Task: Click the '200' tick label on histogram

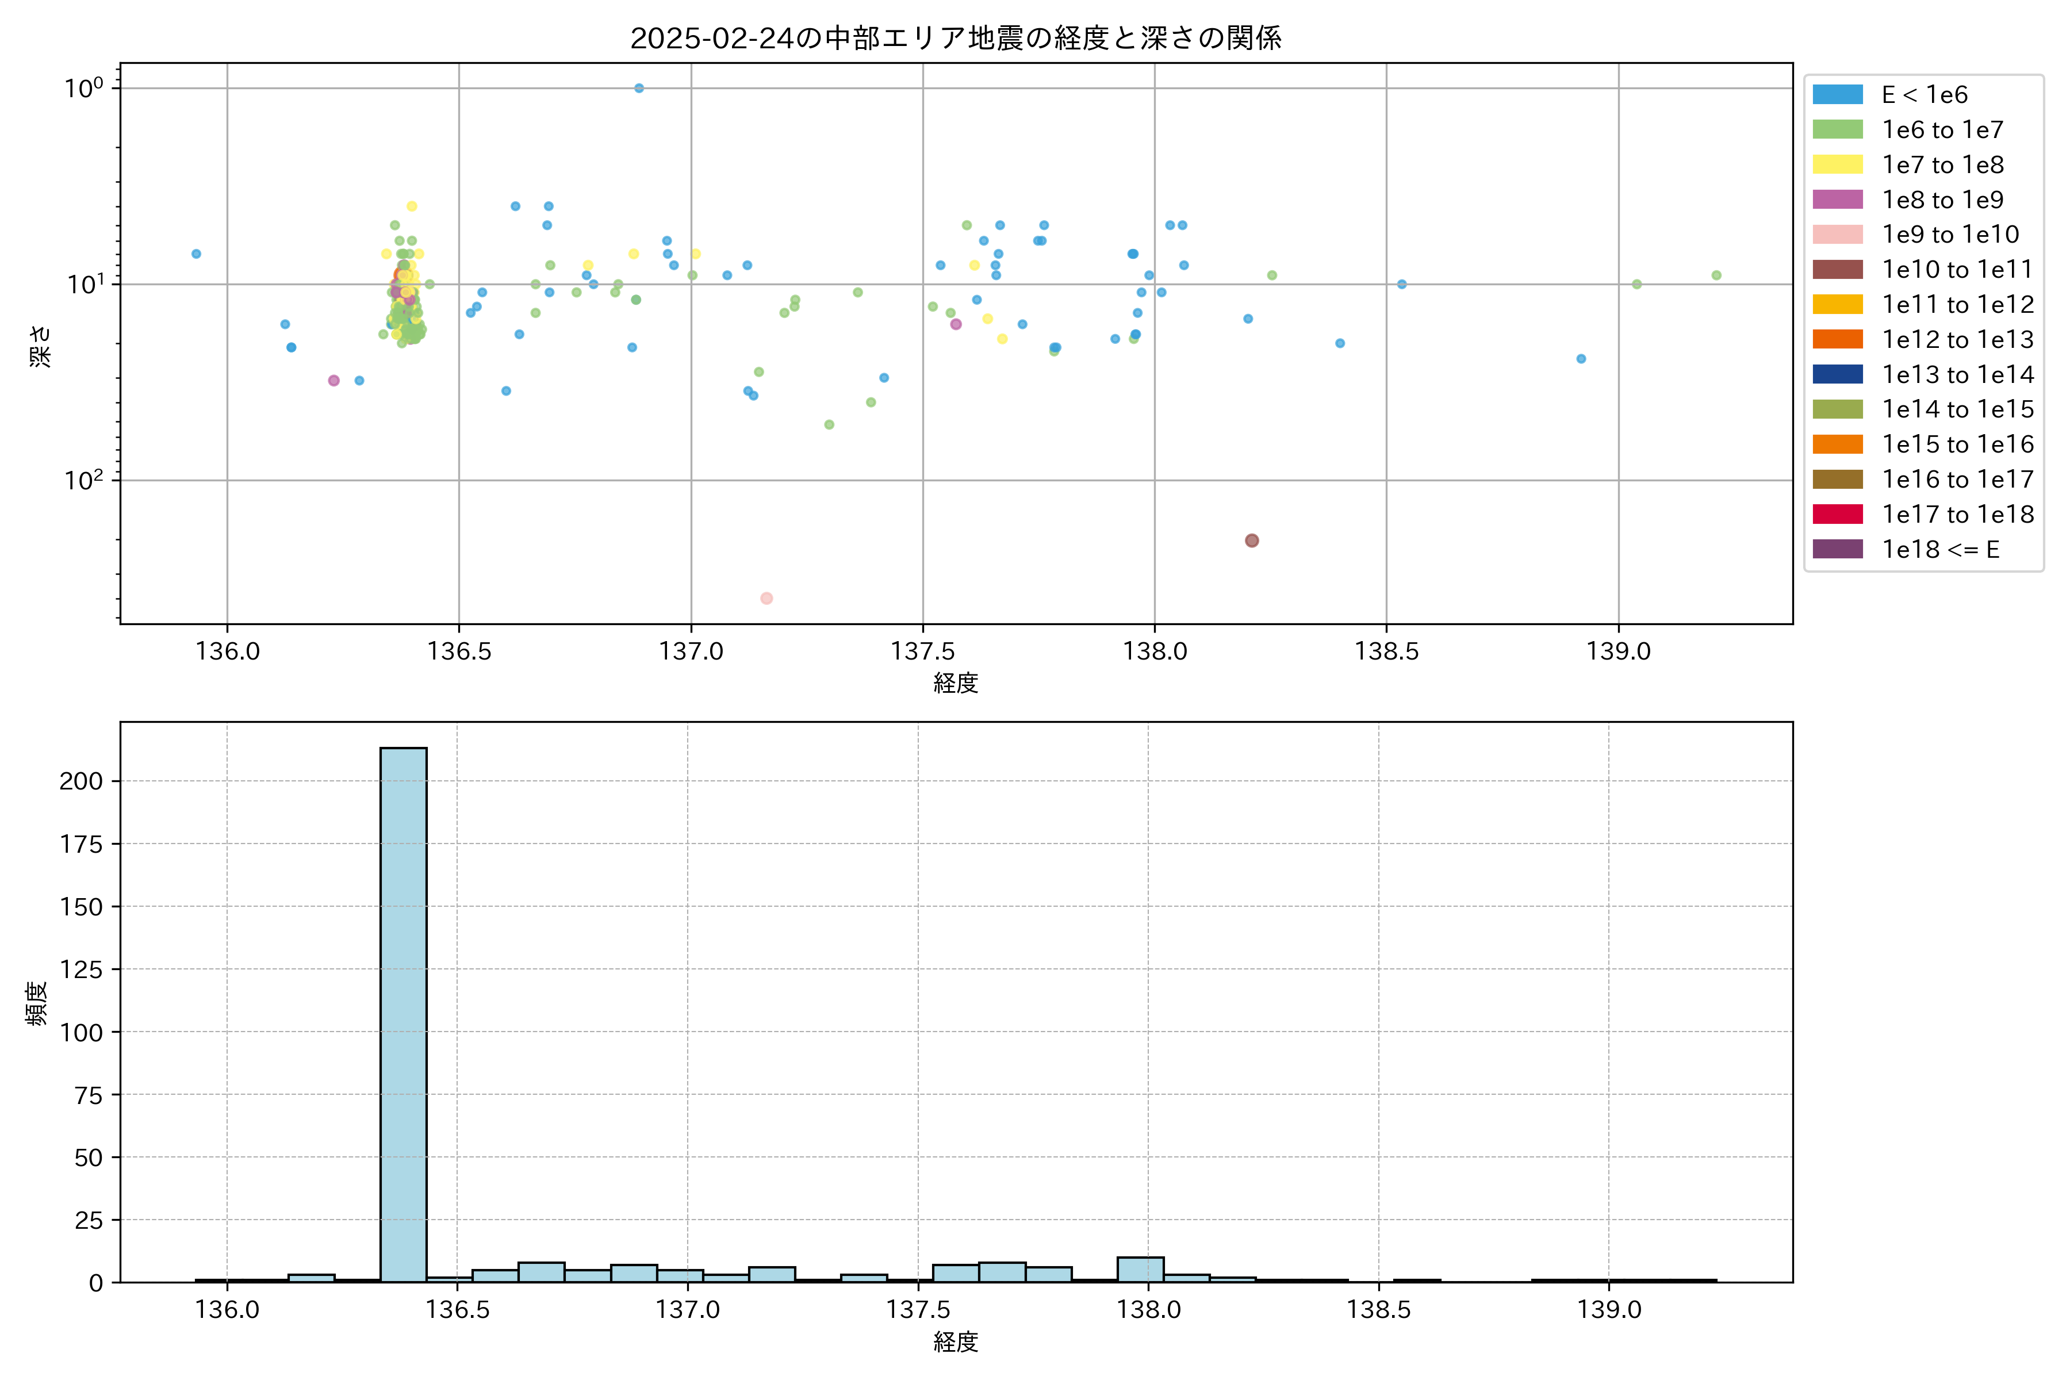Action: (x=81, y=781)
